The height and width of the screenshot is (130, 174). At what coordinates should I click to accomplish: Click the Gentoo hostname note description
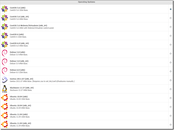click(42, 81)
